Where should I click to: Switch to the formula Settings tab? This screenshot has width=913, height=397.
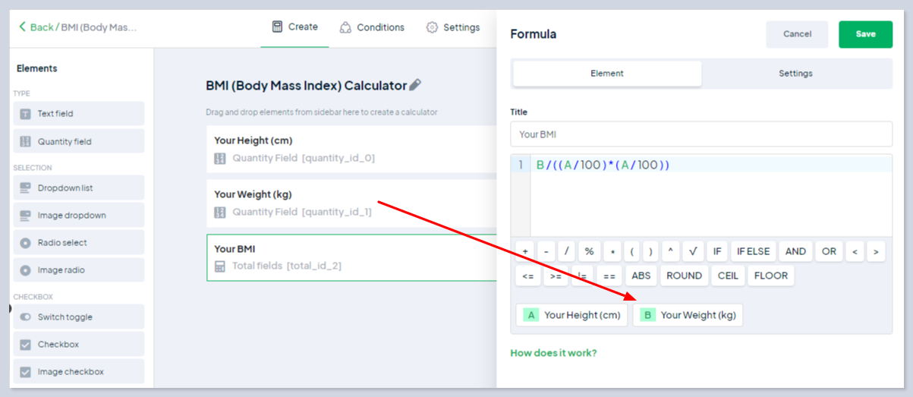pos(795,74)
